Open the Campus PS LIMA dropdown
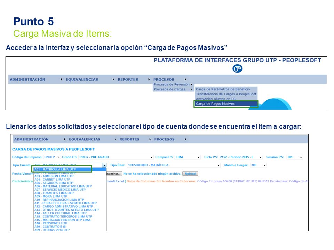Viewport: 334px width, 250px height. point(188,157)
